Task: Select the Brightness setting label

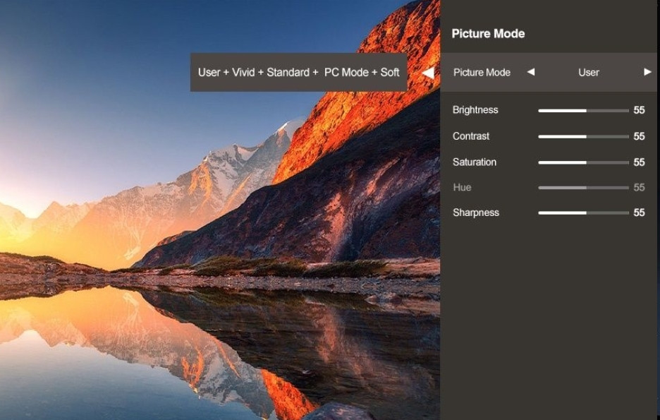Action: pos(475,110)
